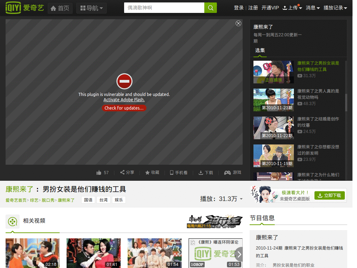Click the 台湾 tag
357x268 pixels.
pyautogui.click(x=104, y=200)
